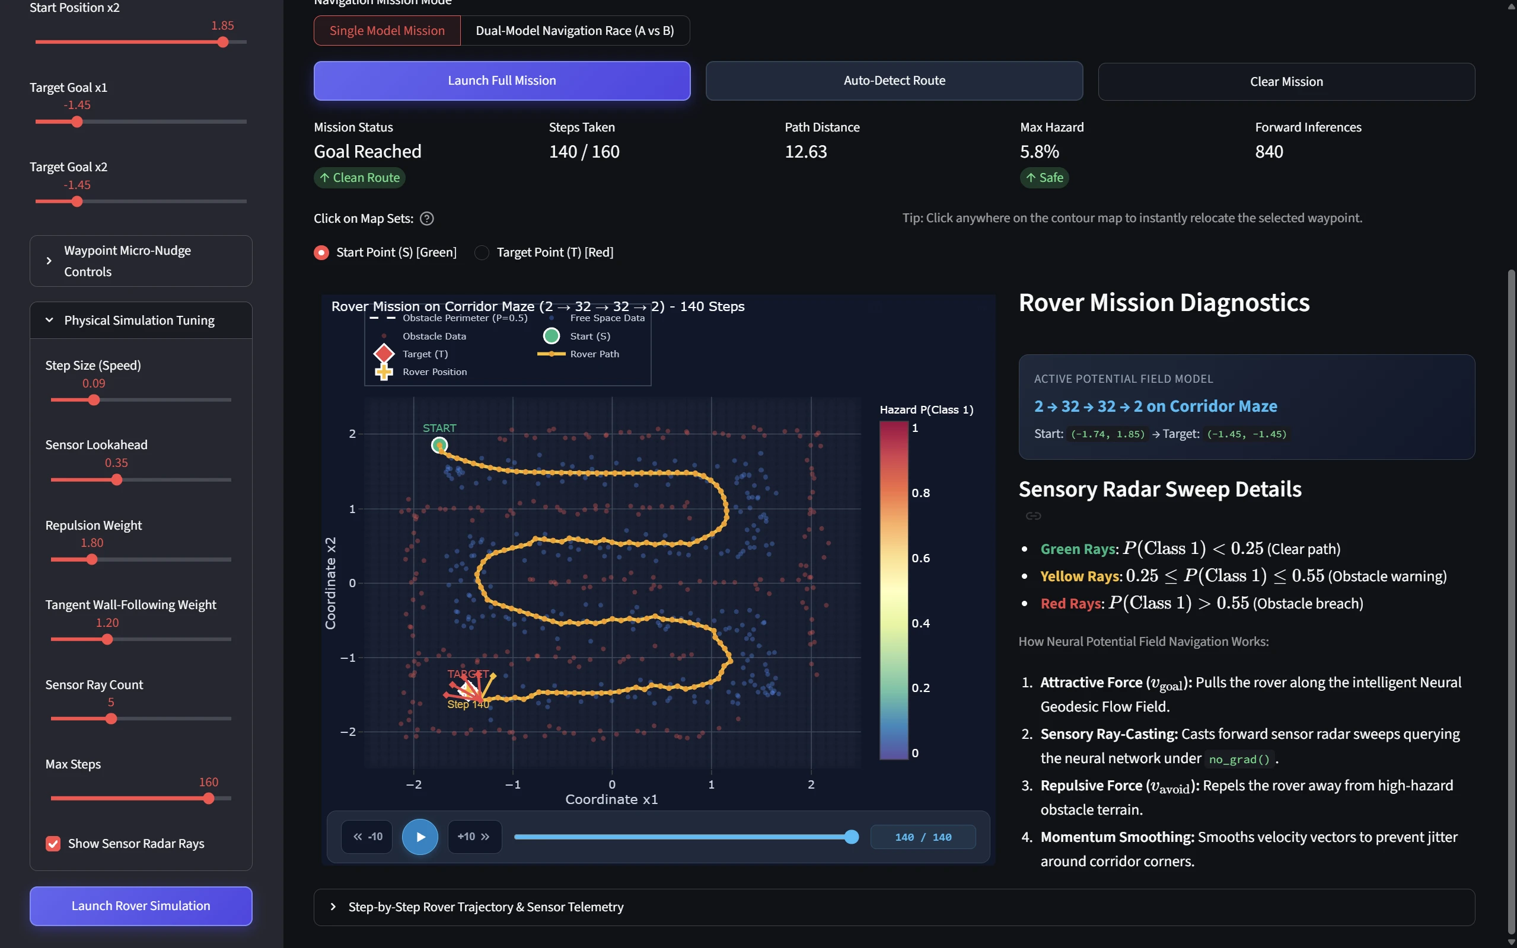Click the play button in the animation controls

(420, 837)
